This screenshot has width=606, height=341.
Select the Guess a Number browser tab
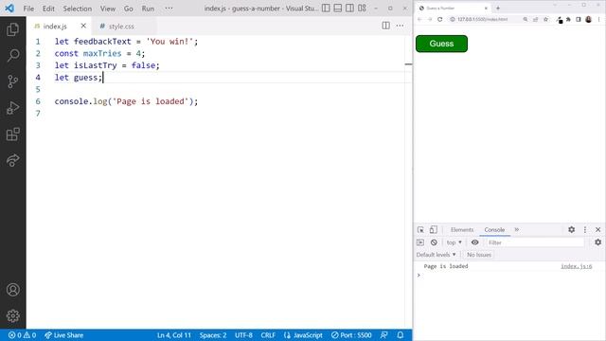453,8
